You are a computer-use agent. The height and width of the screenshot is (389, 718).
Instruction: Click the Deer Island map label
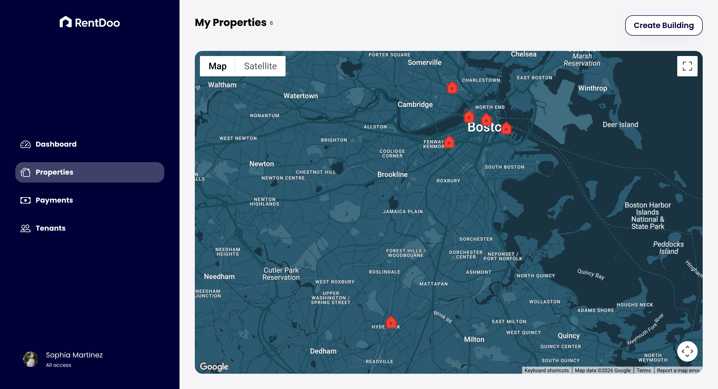click(620, 124)
